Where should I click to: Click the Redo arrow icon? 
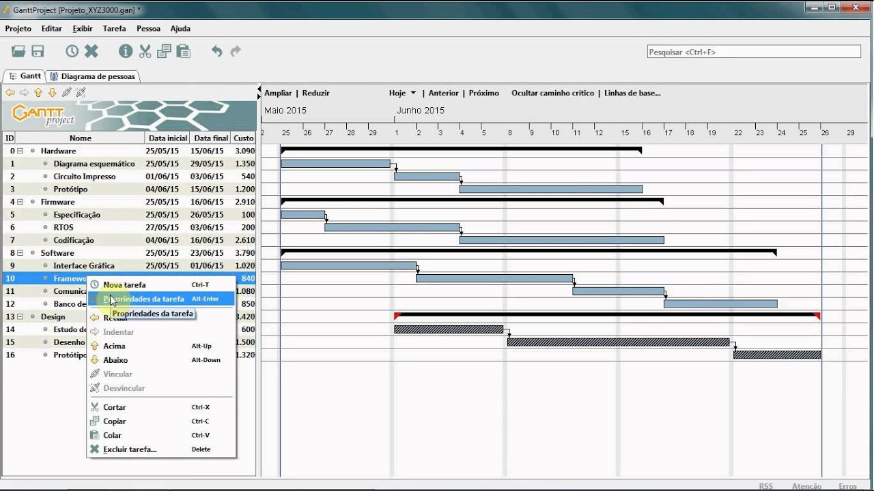click(x=236, y=51)
